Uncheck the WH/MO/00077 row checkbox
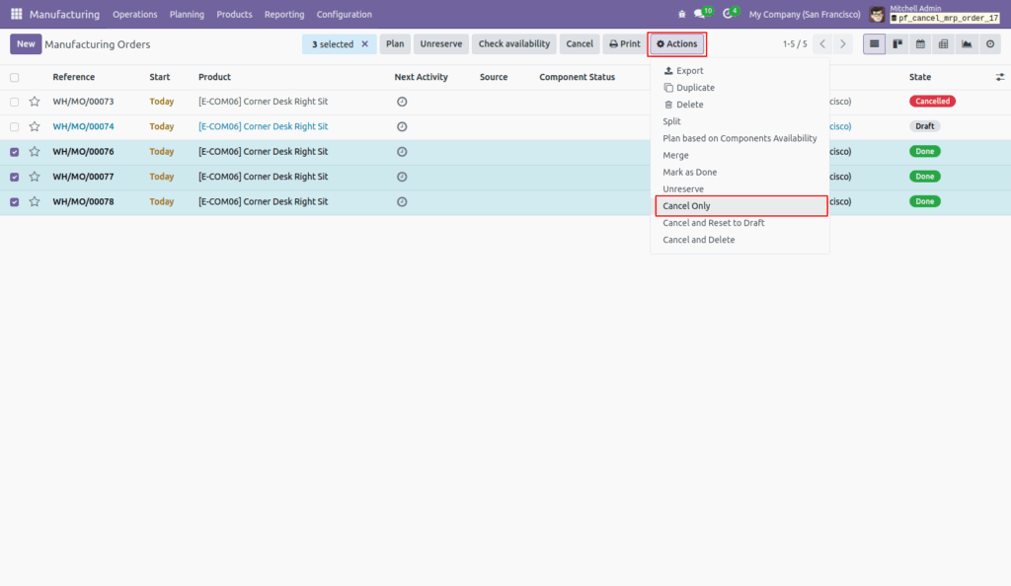The width and height of the screenshot is (1011, 586). [x=13, y=176]
